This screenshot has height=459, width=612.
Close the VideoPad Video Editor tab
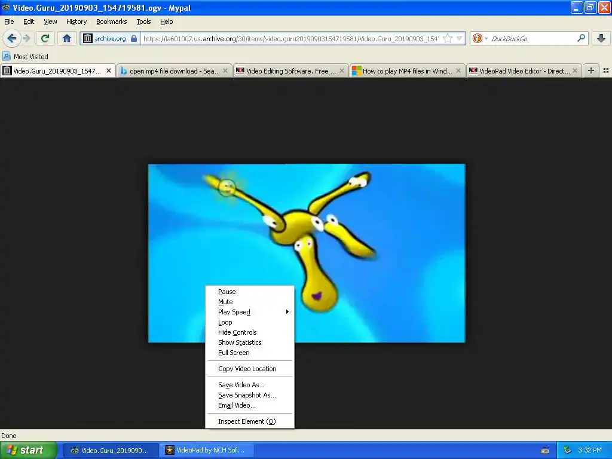pyautogui.click(x=575, y=71)
